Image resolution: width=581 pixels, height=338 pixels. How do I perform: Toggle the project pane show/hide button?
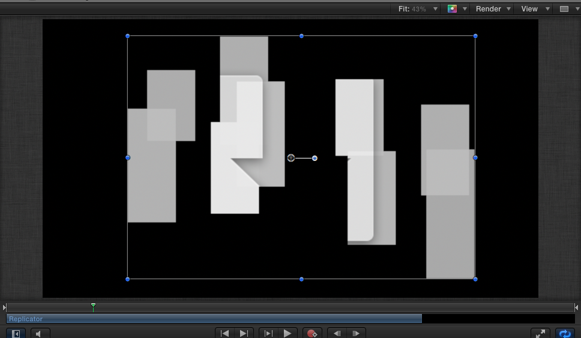[x=16, y=334]
